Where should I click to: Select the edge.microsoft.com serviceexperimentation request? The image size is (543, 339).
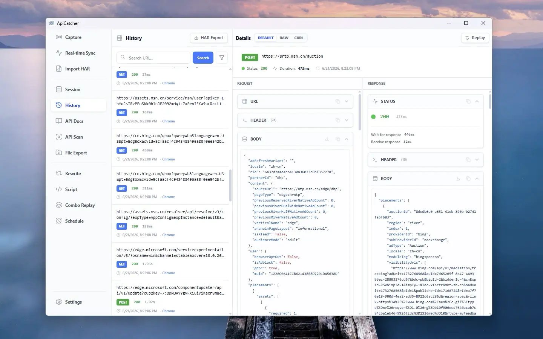[x=170, y=262]
